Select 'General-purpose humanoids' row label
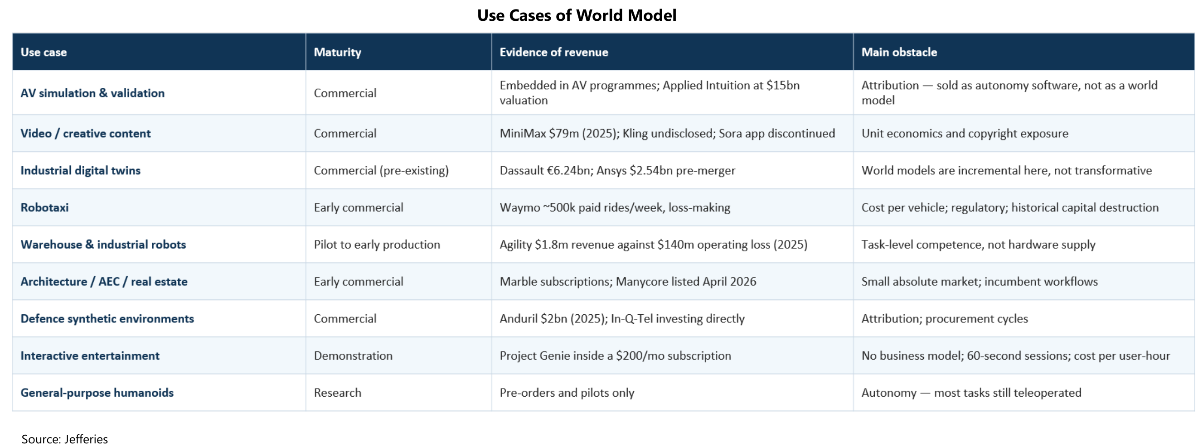 click(x=97, y=393)
